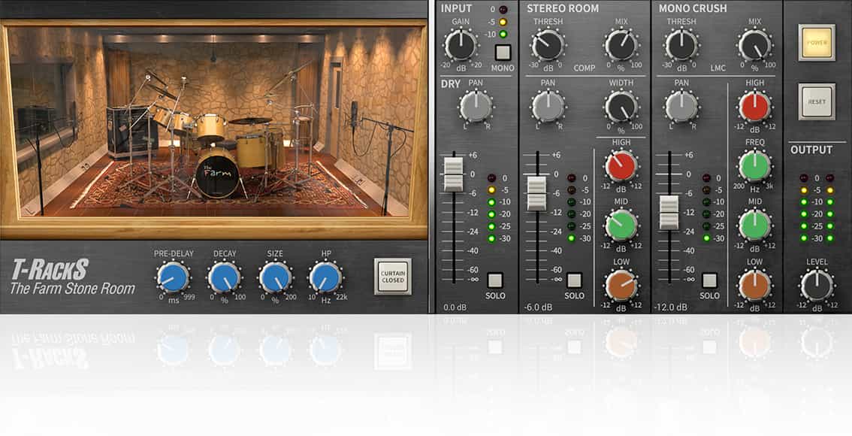Click the Stereo Room Pan knob
The height and width of the screenshot is (436, 852).
pos(548,107)
